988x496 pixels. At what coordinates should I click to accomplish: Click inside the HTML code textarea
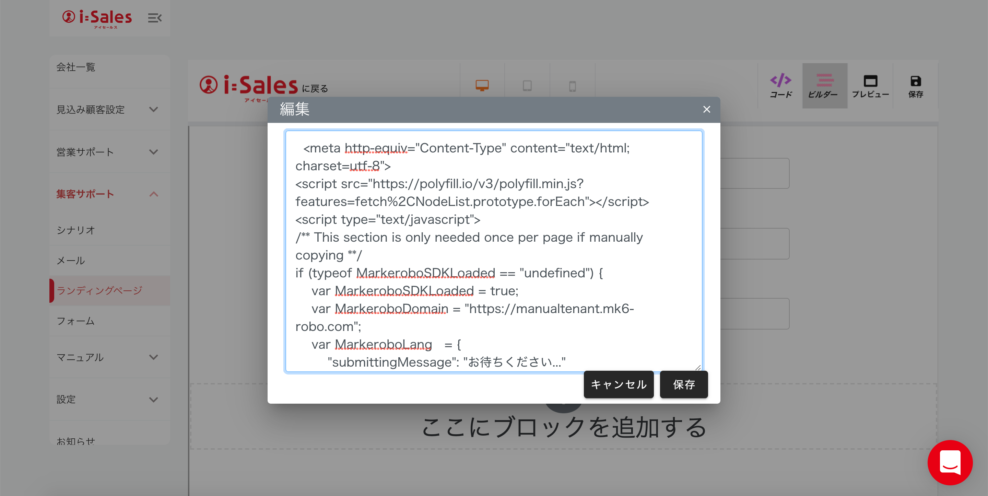pos(493,252)
